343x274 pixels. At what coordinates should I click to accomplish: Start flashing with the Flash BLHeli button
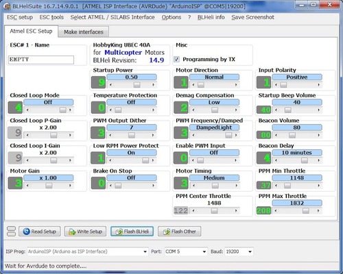tap(132, 232)
